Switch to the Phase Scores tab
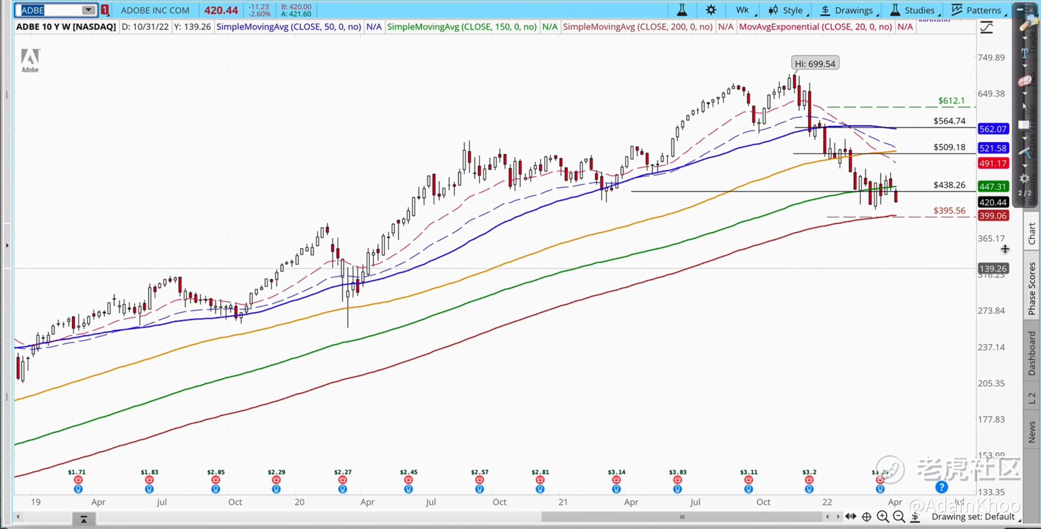 (1032, 288)
